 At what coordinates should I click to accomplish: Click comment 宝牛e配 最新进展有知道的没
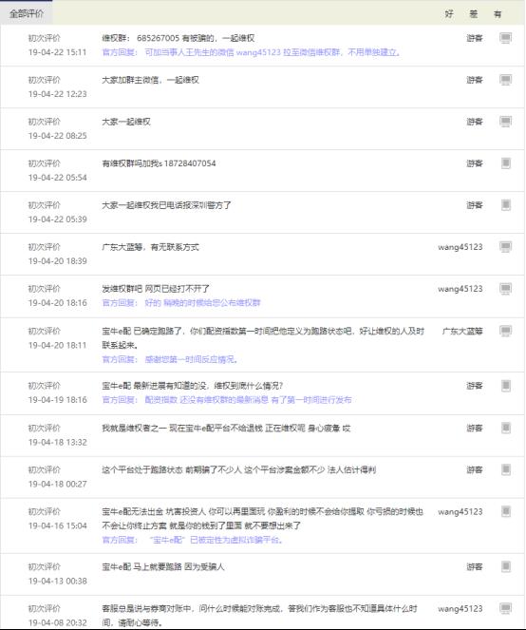193,386
